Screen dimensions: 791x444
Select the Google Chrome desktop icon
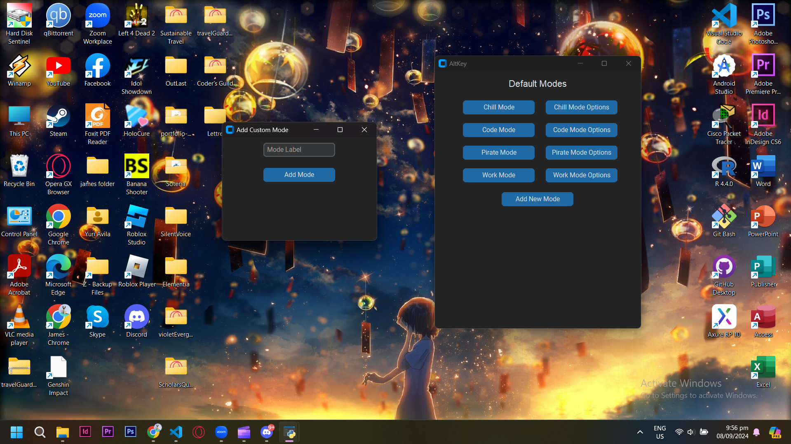59,225
